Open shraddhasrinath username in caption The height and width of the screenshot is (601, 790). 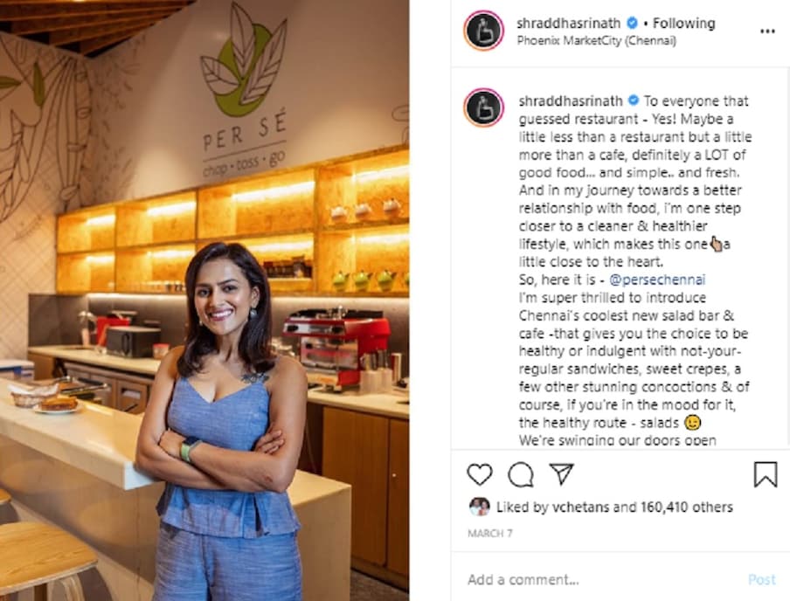tap(571, 100)
